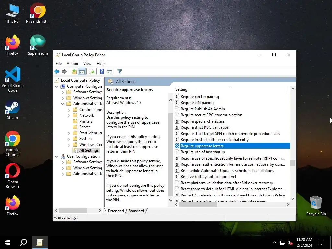Select 'Require trusted path for credential entry'
Screen dimensions: 332x249
[215, 140]
